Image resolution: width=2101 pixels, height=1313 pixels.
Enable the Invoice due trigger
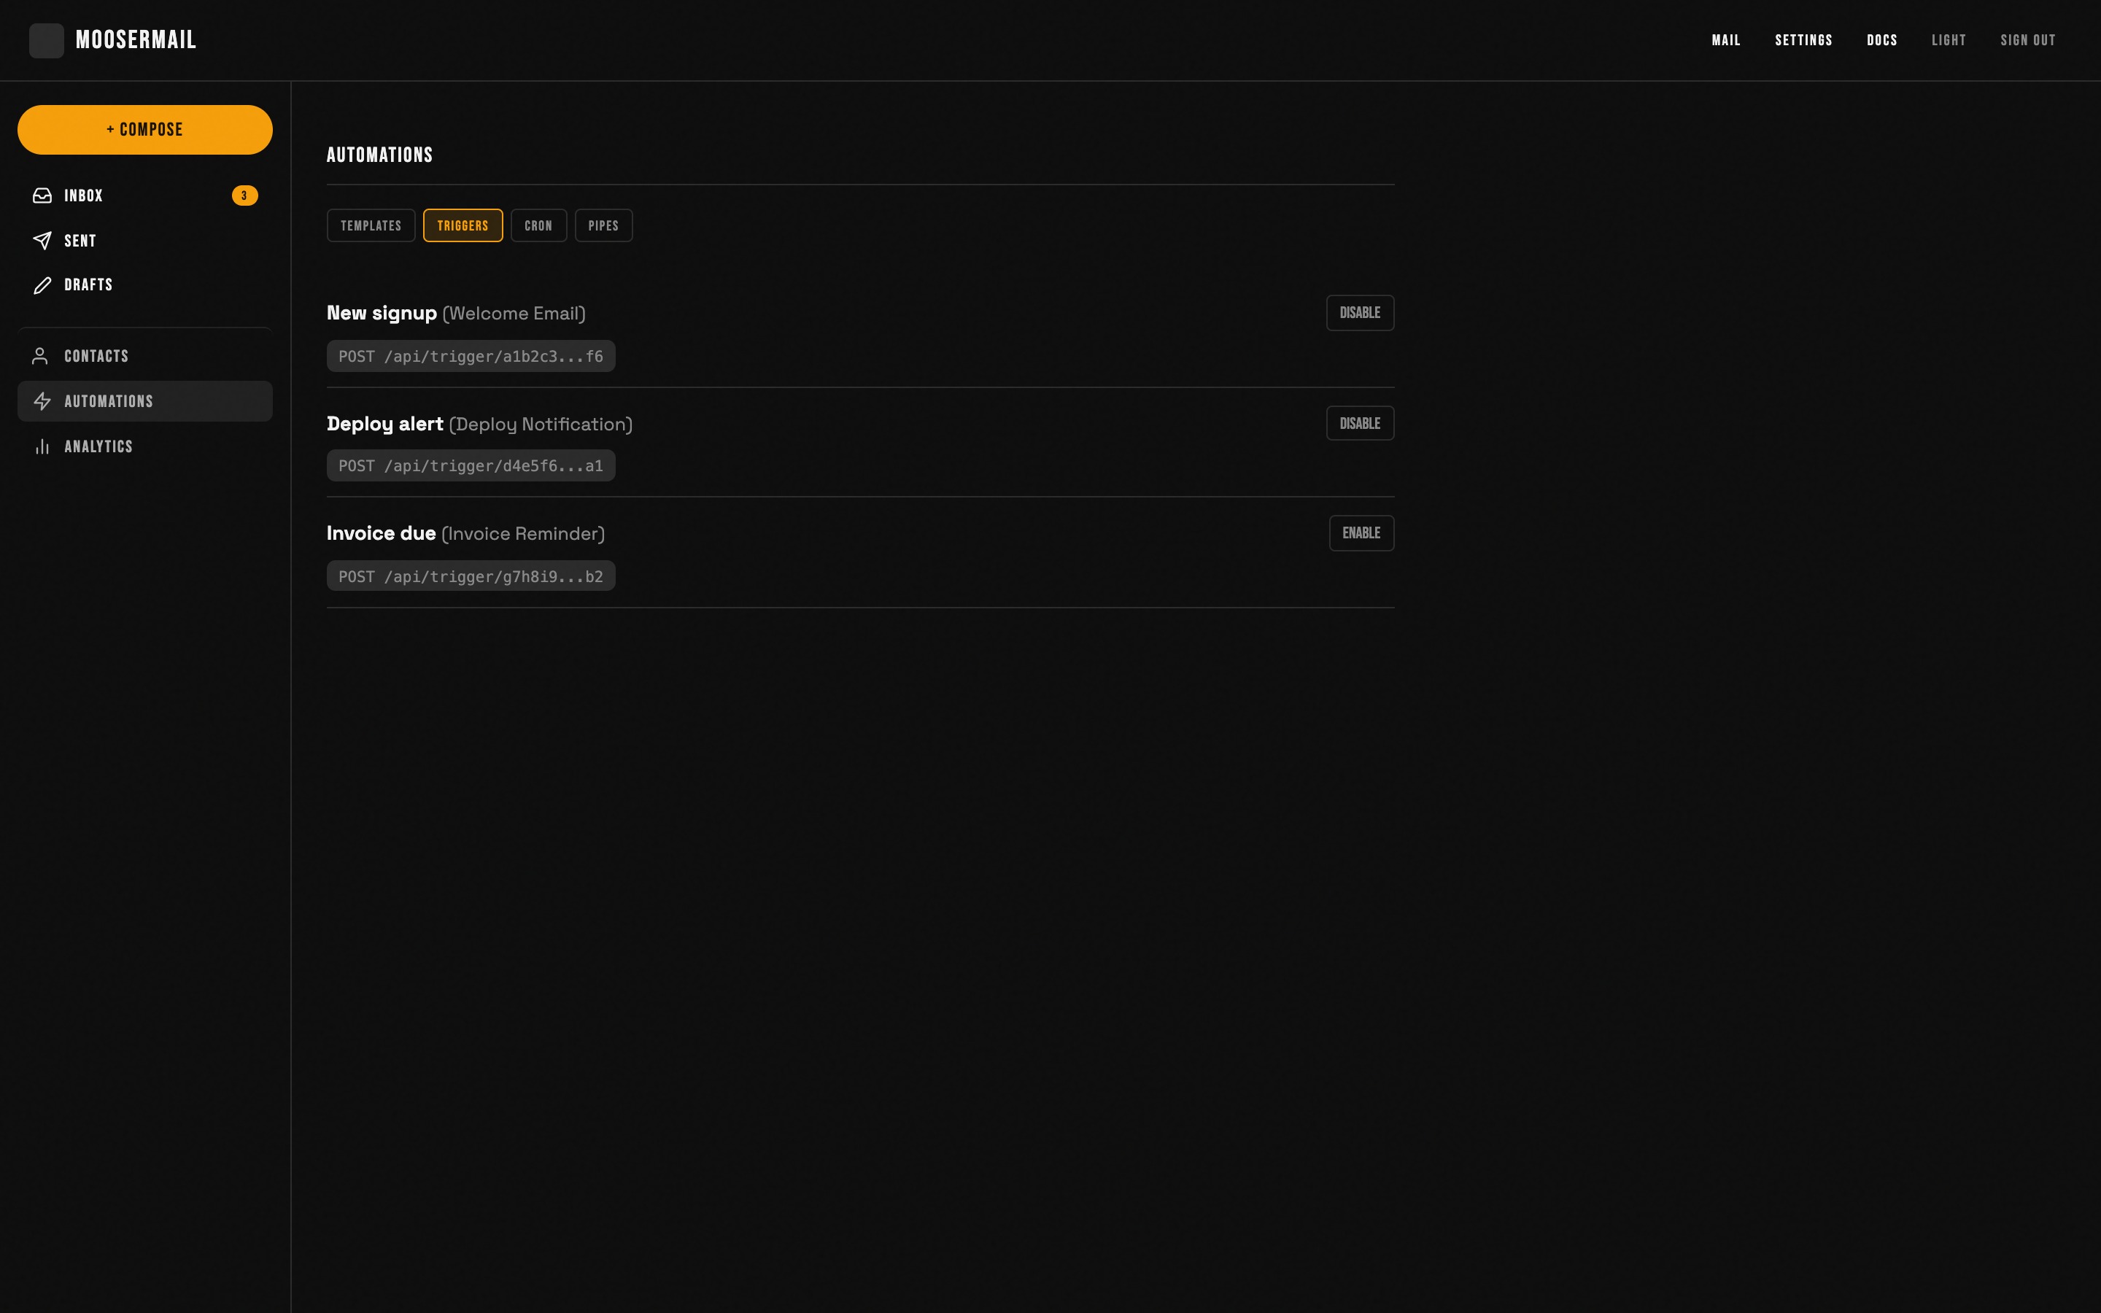coord(1361,533)
